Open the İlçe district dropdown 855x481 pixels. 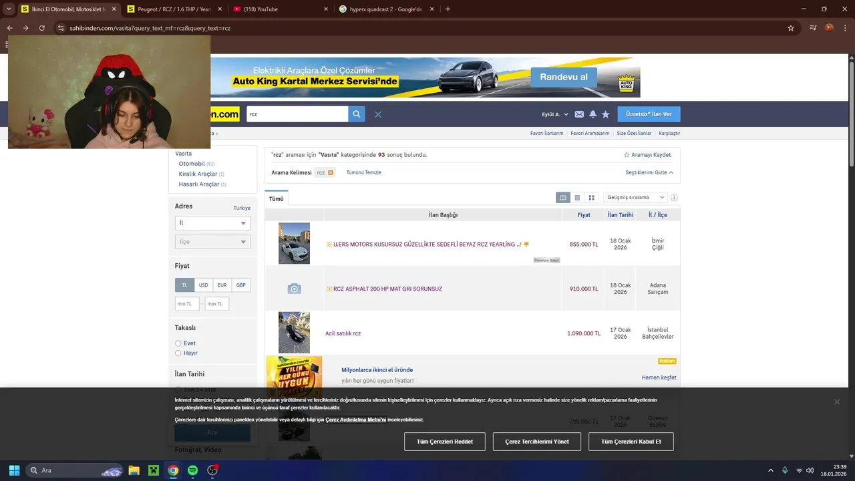(x=212, y=242)
